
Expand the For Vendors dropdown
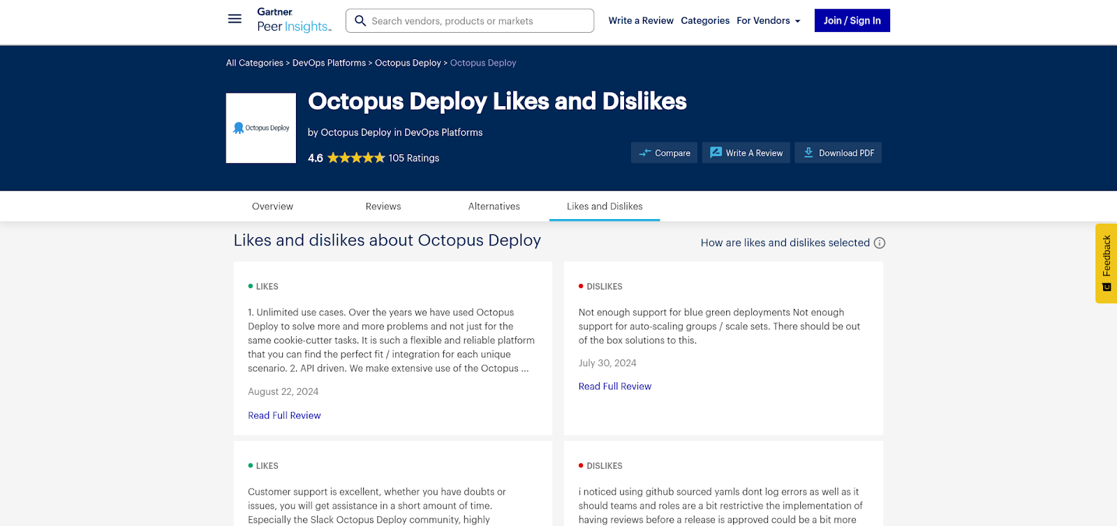[x=769, y=21]
